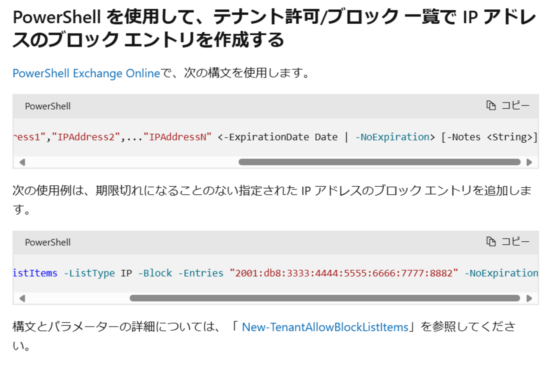Click -NoExpiration at end of example code
Screen dimensions: 551x365
(501, 273)
